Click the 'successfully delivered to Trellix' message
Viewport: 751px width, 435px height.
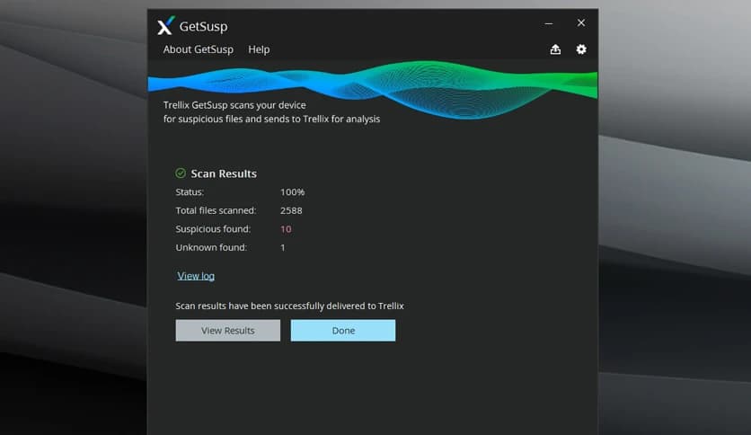tap(290, 306)
